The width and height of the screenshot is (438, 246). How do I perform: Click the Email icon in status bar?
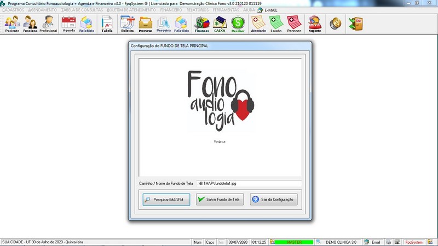point(366,242)
